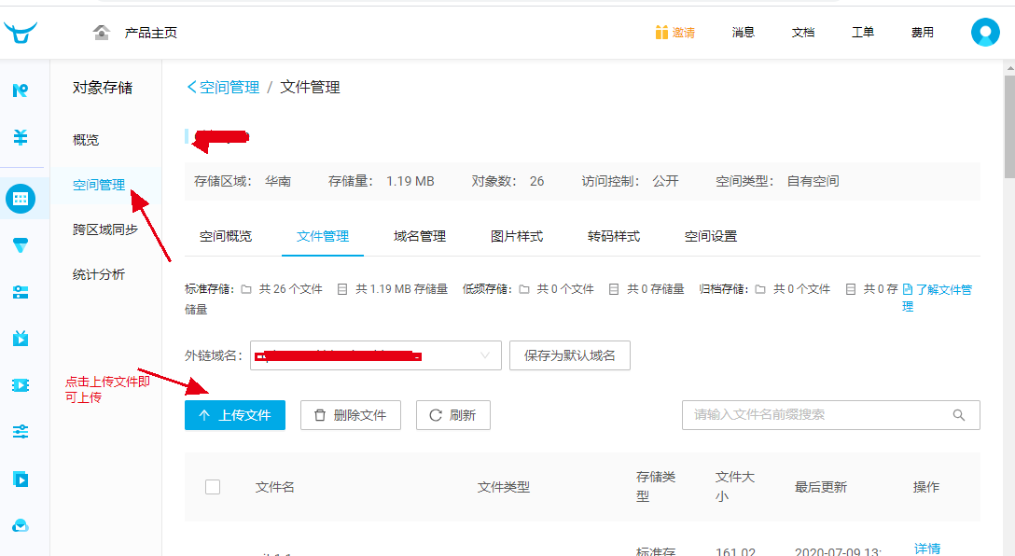The image size is (1015, 556).
Task: Click the 最后更新 column header
Action: pos(821,487)
